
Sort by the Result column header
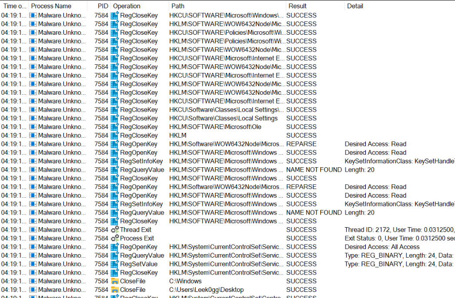[x=298, y=6]
